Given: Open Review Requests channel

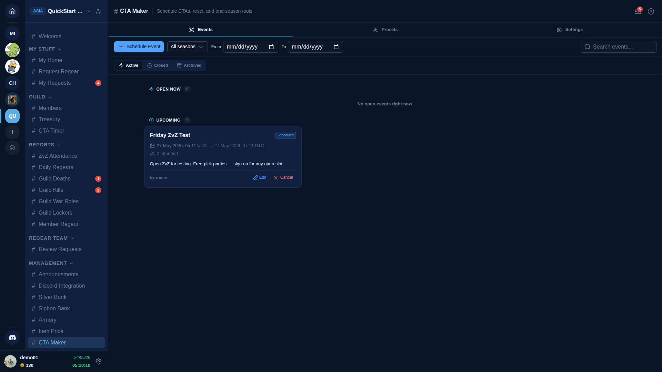Looking at the screenshot, I should point(66,249).
